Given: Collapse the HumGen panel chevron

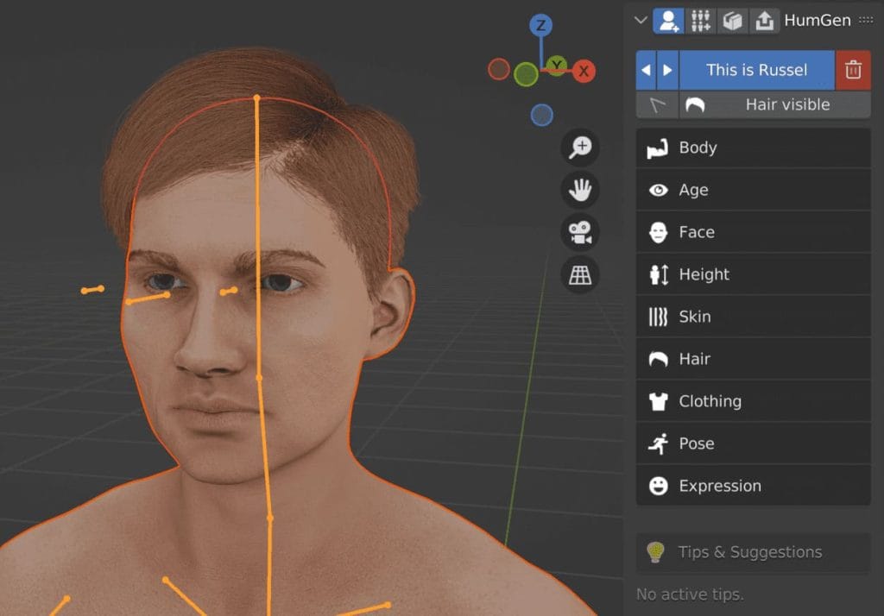Looking at the screenshot, I should click(641, 21).
